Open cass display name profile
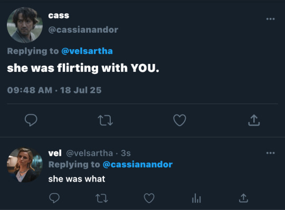Viewport: 285px width, 210px height. 59,15
